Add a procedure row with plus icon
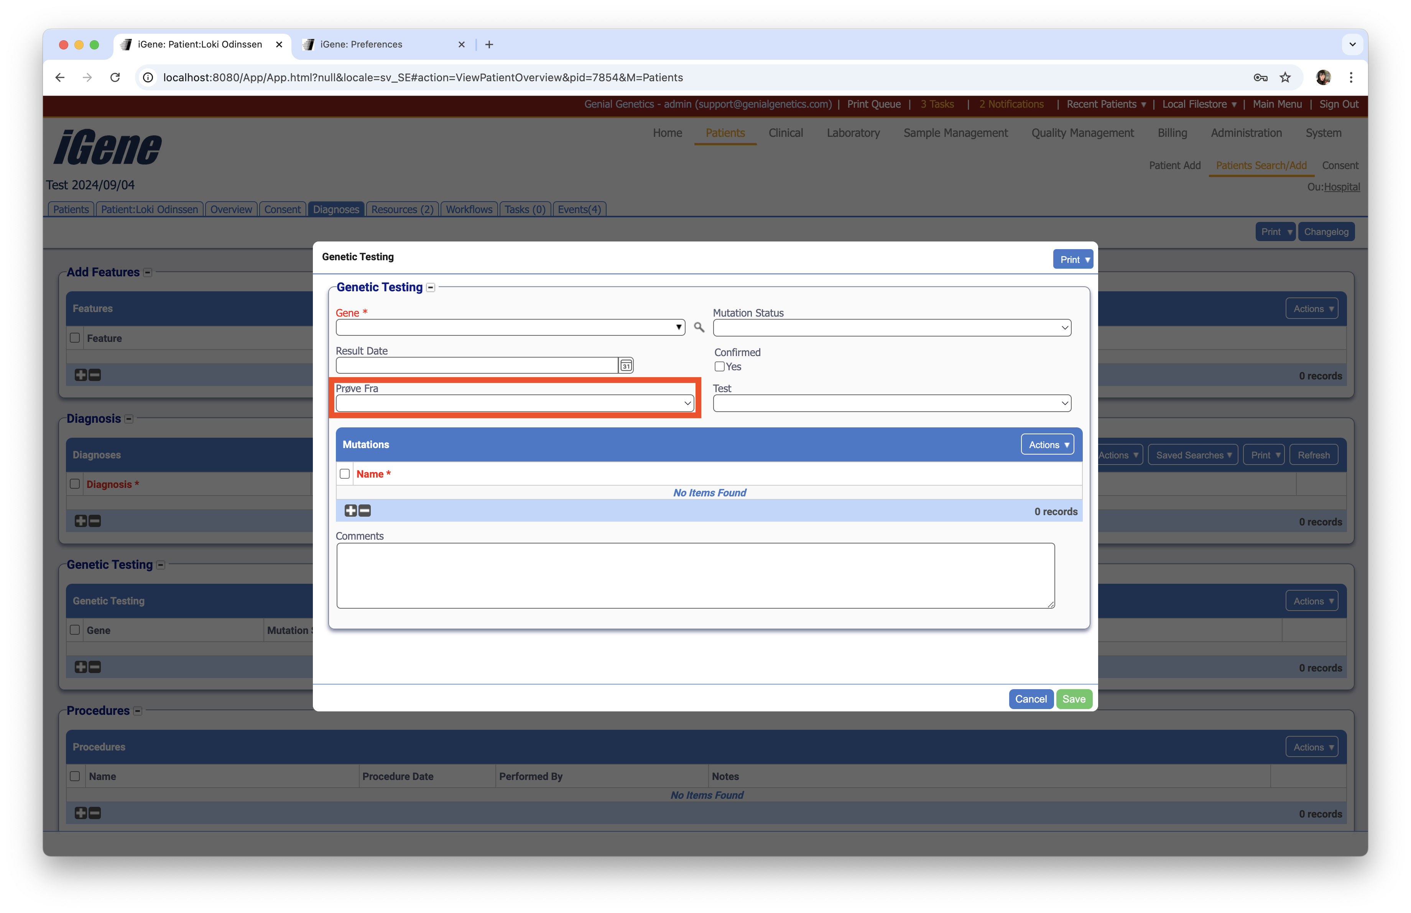Viewport: 1411px width, 913px height. (81, 813)
